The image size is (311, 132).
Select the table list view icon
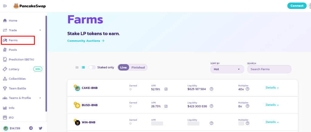pyautogui.click(x=83, y=67)
